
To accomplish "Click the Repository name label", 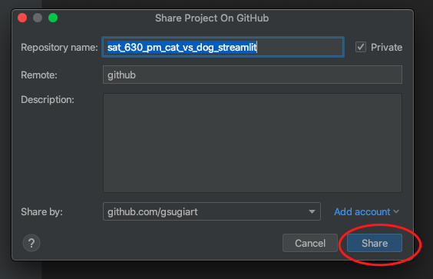I will pyautogui.click(x=59, y=48).
